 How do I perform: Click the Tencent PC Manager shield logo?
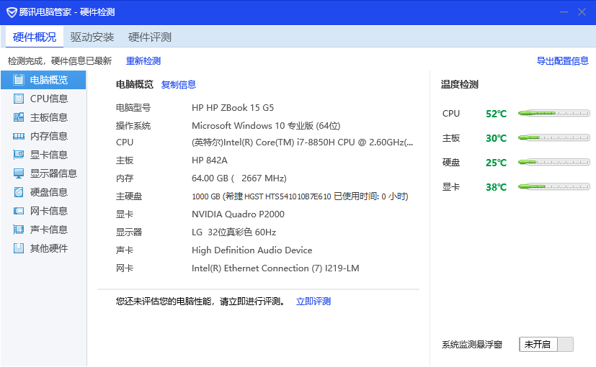coord(12,12)
